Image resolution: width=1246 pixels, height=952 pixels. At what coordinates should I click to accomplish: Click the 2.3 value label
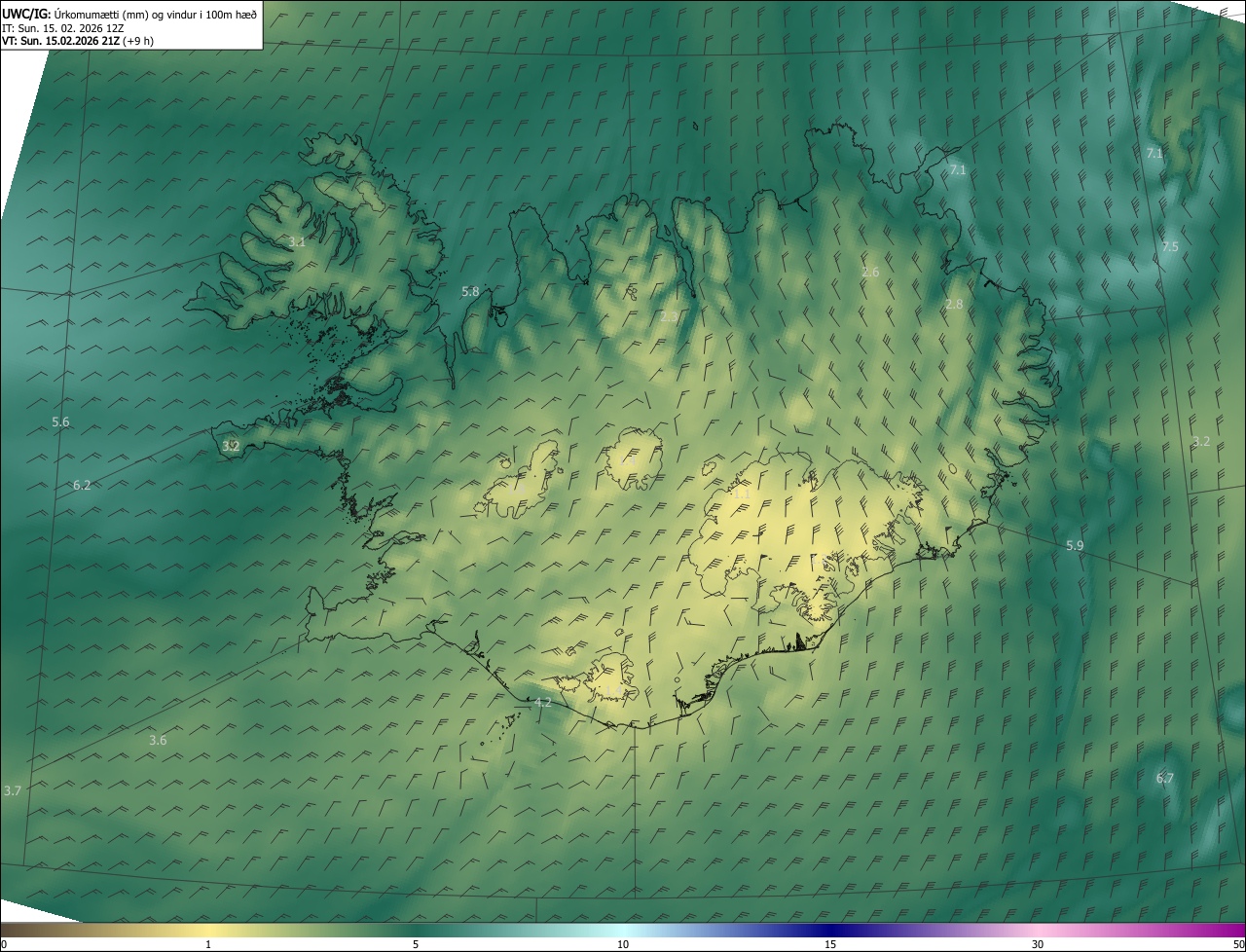(x=669, y=316)
